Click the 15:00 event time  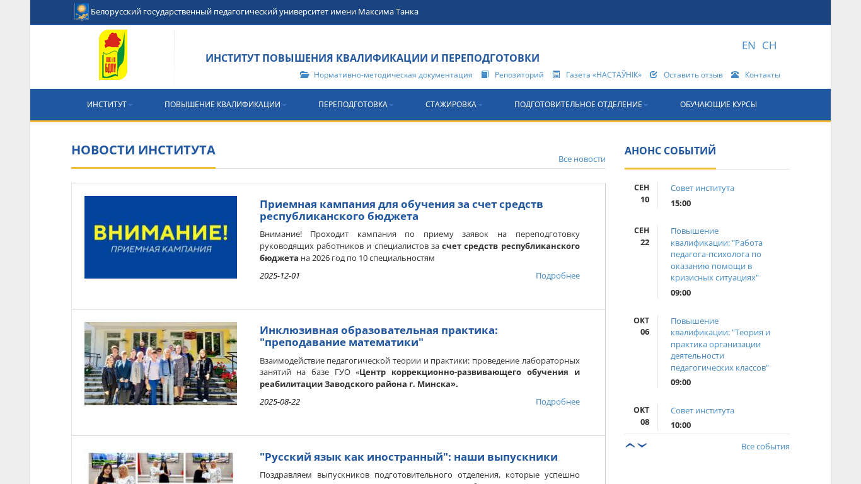click(x=681, y=203)
